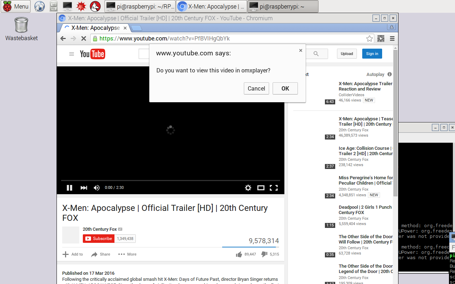Image resolution: width=455 pixels, height=284 pixels.
Task: Bookmark the page with the star icon
Action: pos(369,38)
